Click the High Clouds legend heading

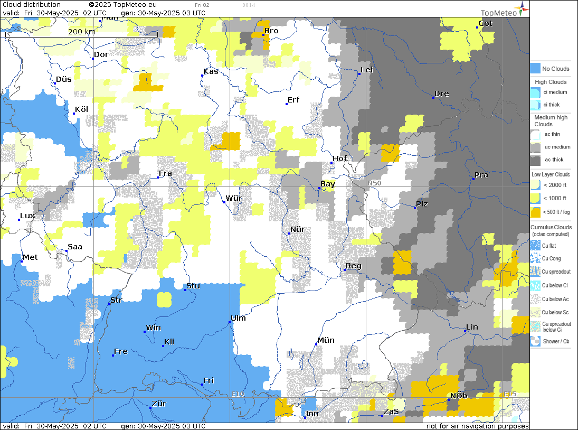pyautogui.click(x=551, y=82)
